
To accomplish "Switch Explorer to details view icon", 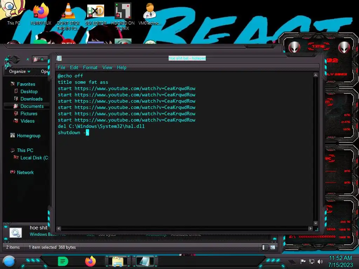I will (x=265, y=247).
